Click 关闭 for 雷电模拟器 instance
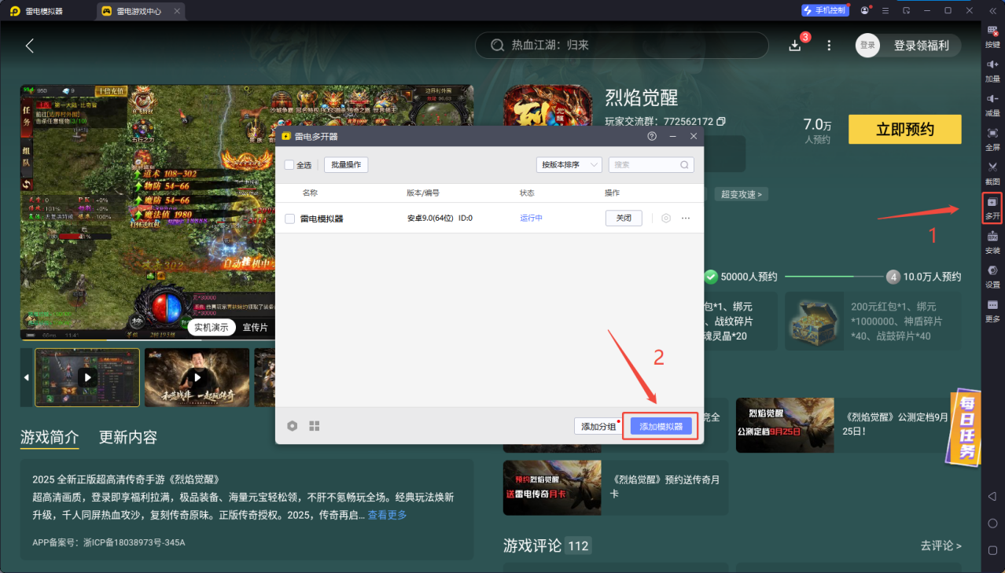Viewport: 1005px width, 573px height. (x=624, y=218)
